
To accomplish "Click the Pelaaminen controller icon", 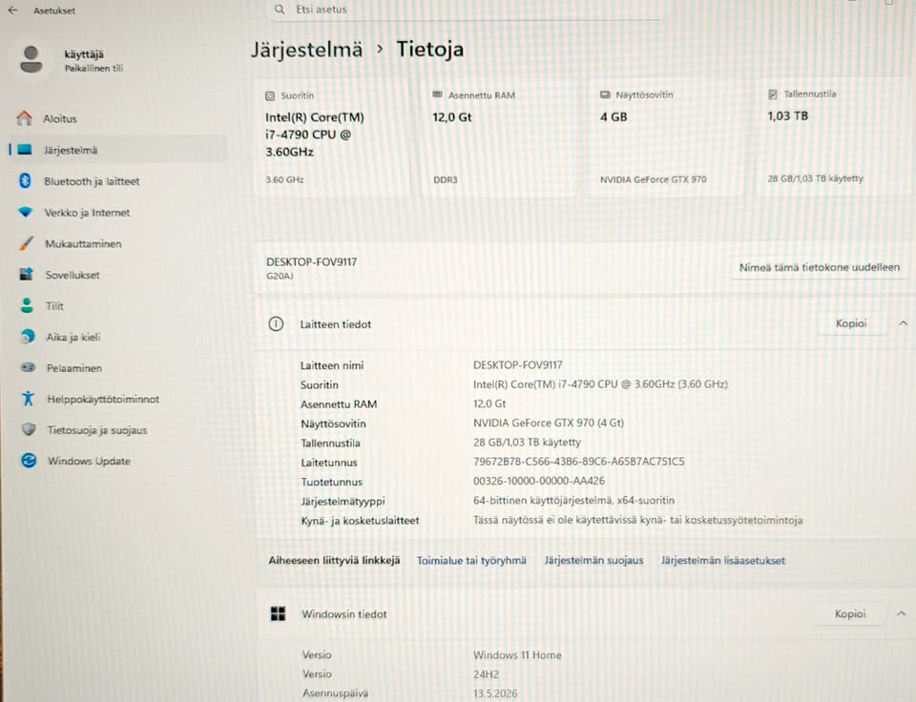I will 28,367.
